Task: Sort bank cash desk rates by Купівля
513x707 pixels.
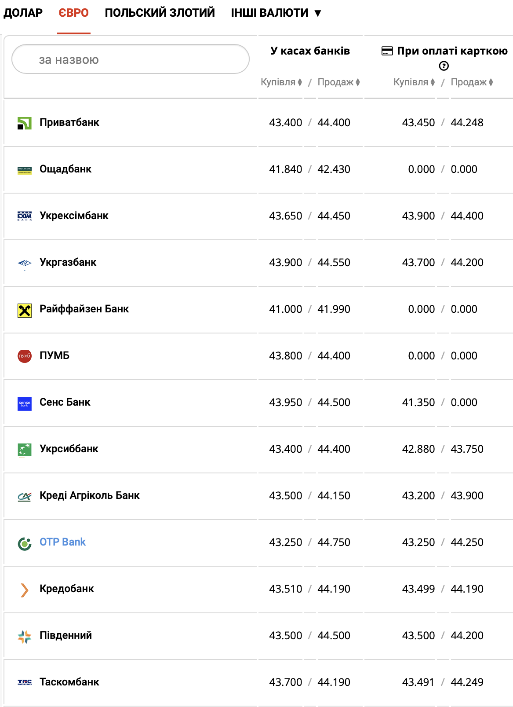Action: pyautogui.click(x=281, y=82)
